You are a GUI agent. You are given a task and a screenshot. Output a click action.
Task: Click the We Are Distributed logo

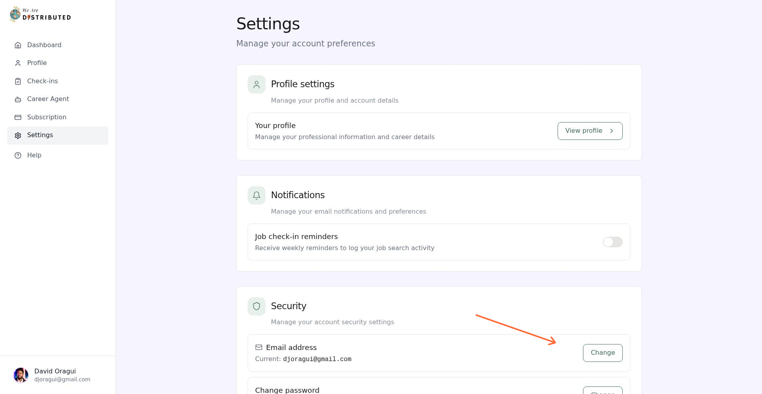click(x=40, y=14)
